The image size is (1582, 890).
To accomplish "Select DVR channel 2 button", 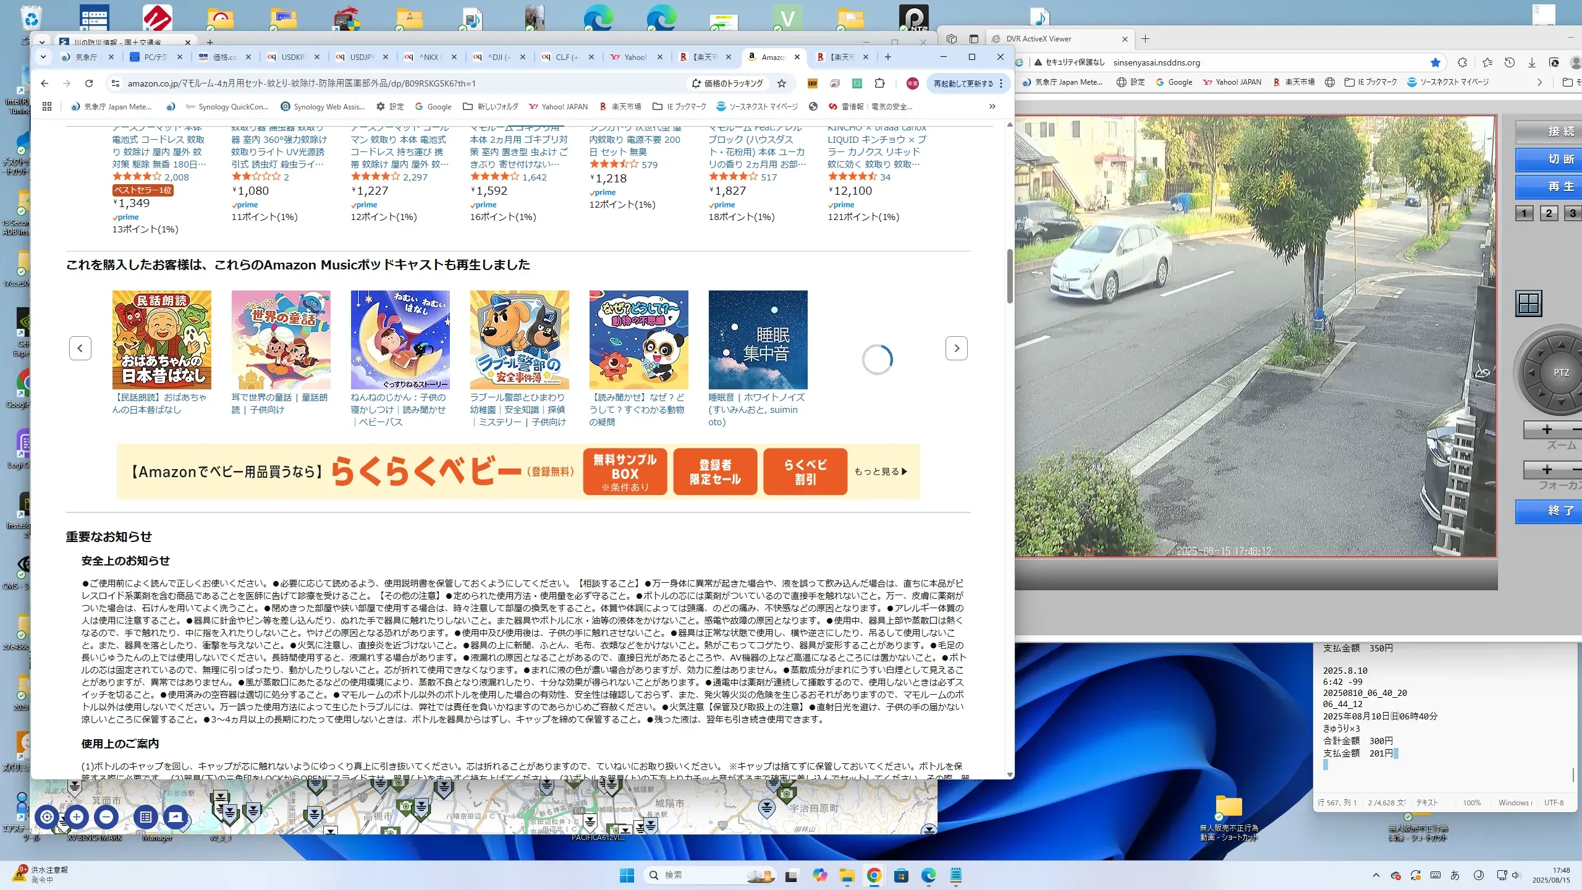I will 1549,213.
